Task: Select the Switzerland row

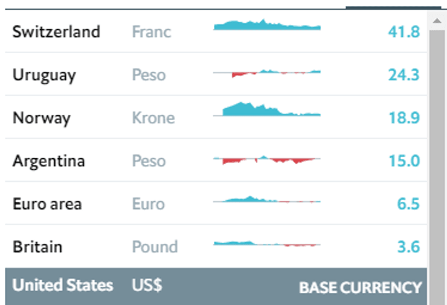Action: (56, 31)
